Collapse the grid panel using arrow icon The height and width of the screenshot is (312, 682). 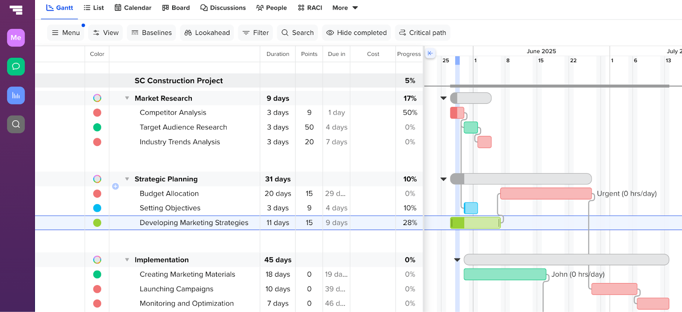[x=430, y=53]
